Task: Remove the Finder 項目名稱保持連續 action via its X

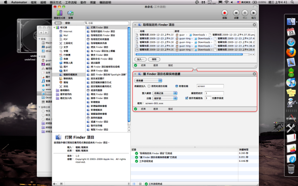Action: tap(254, 74)
